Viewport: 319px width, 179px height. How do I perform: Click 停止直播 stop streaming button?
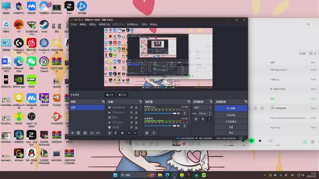pyautogui.click(x=231, y=108)
